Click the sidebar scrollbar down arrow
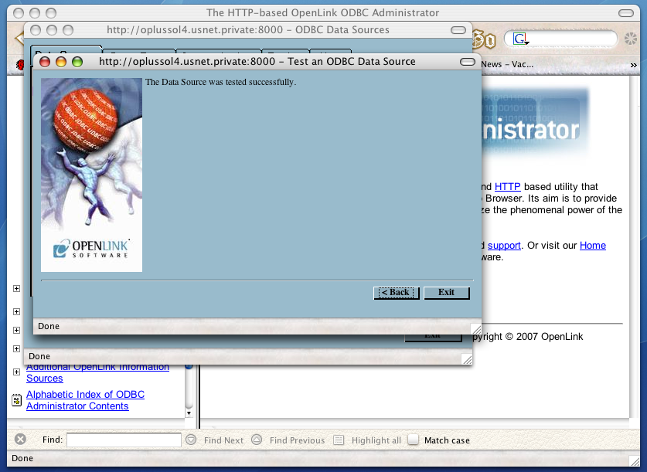This screenshot has height=472, width=647. pos(189,413)
